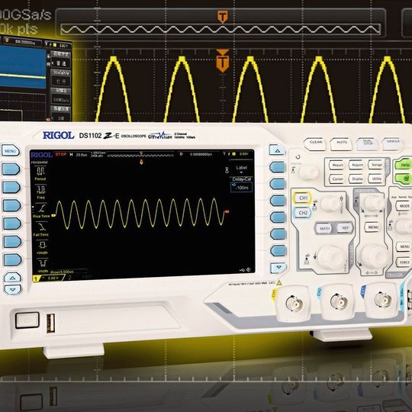
Task: Open the Utility menu
Action: [x=376, y=179]
